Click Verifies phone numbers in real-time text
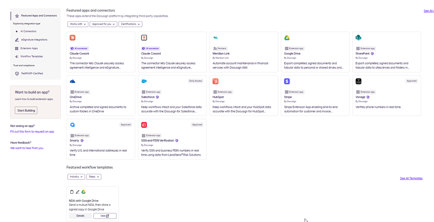 coord(379,107)
